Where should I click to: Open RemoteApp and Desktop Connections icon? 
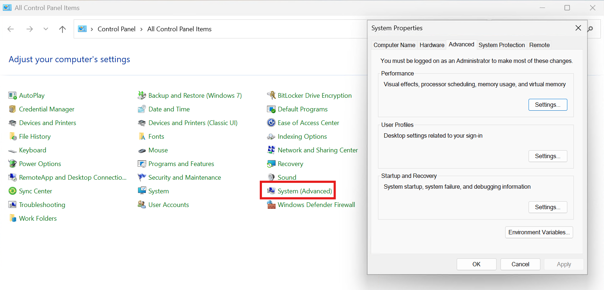coord(13,178)
